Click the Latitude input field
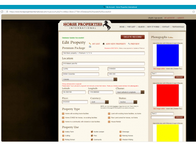The height and width of the screenshot is (147, 196). point(74,92)
